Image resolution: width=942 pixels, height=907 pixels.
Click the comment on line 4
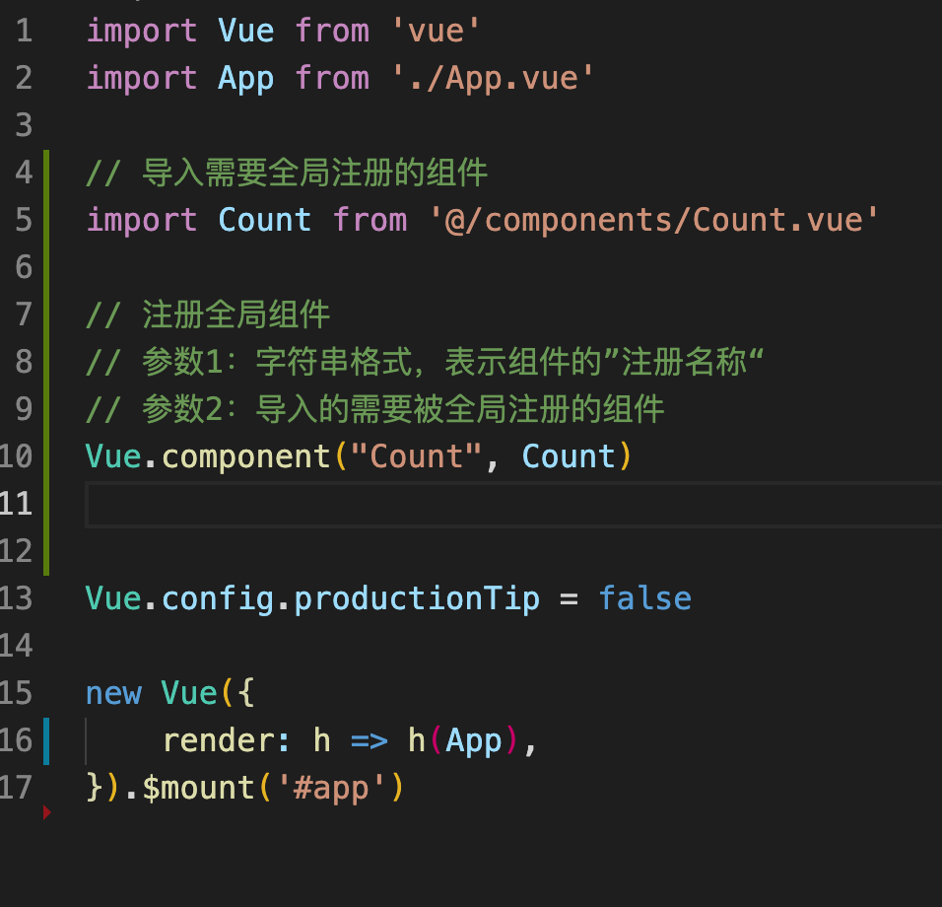pos(287,174)
